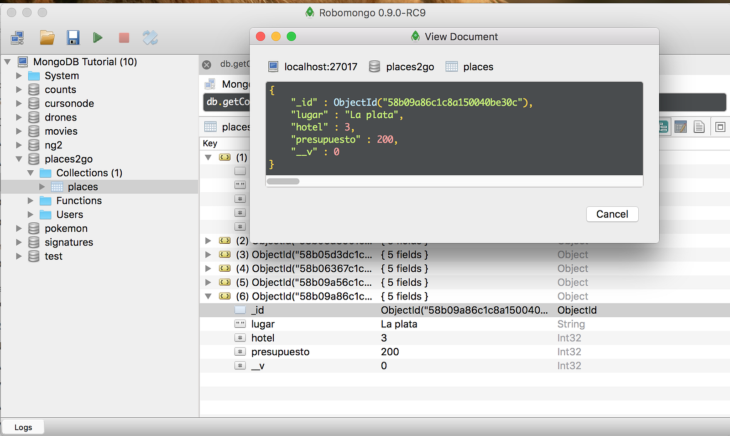Close the db.getCollection query tab

pos(207,65)
